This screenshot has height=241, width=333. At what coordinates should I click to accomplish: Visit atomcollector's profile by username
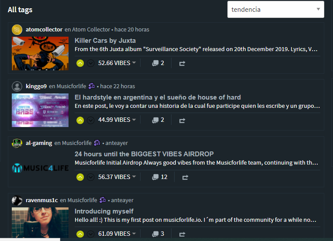coord(44,30)
